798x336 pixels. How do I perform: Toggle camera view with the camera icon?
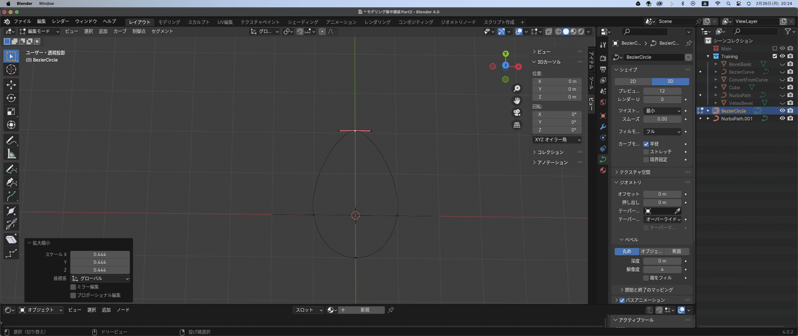(517, 112)
